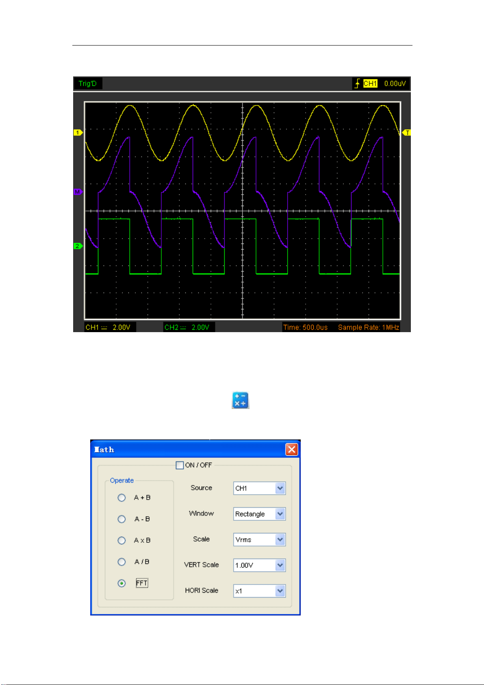The width and height of the screenshot is (484, 685).
Task: Select the A + B radio button
Action: point(122,498)
